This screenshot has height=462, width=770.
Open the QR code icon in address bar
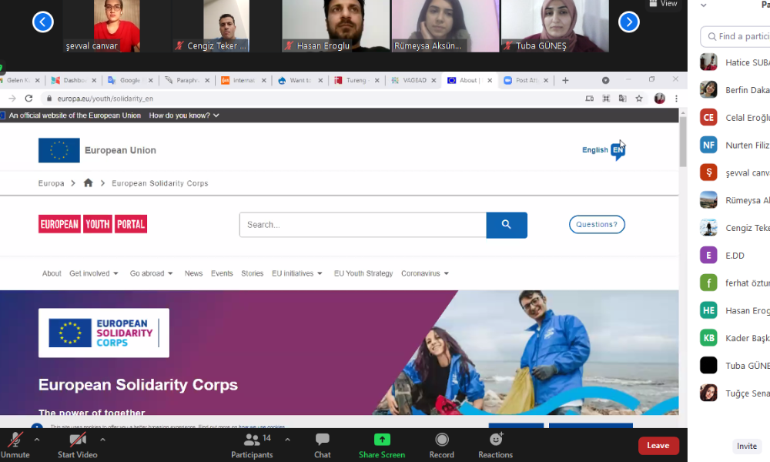[x=606, y=99]
